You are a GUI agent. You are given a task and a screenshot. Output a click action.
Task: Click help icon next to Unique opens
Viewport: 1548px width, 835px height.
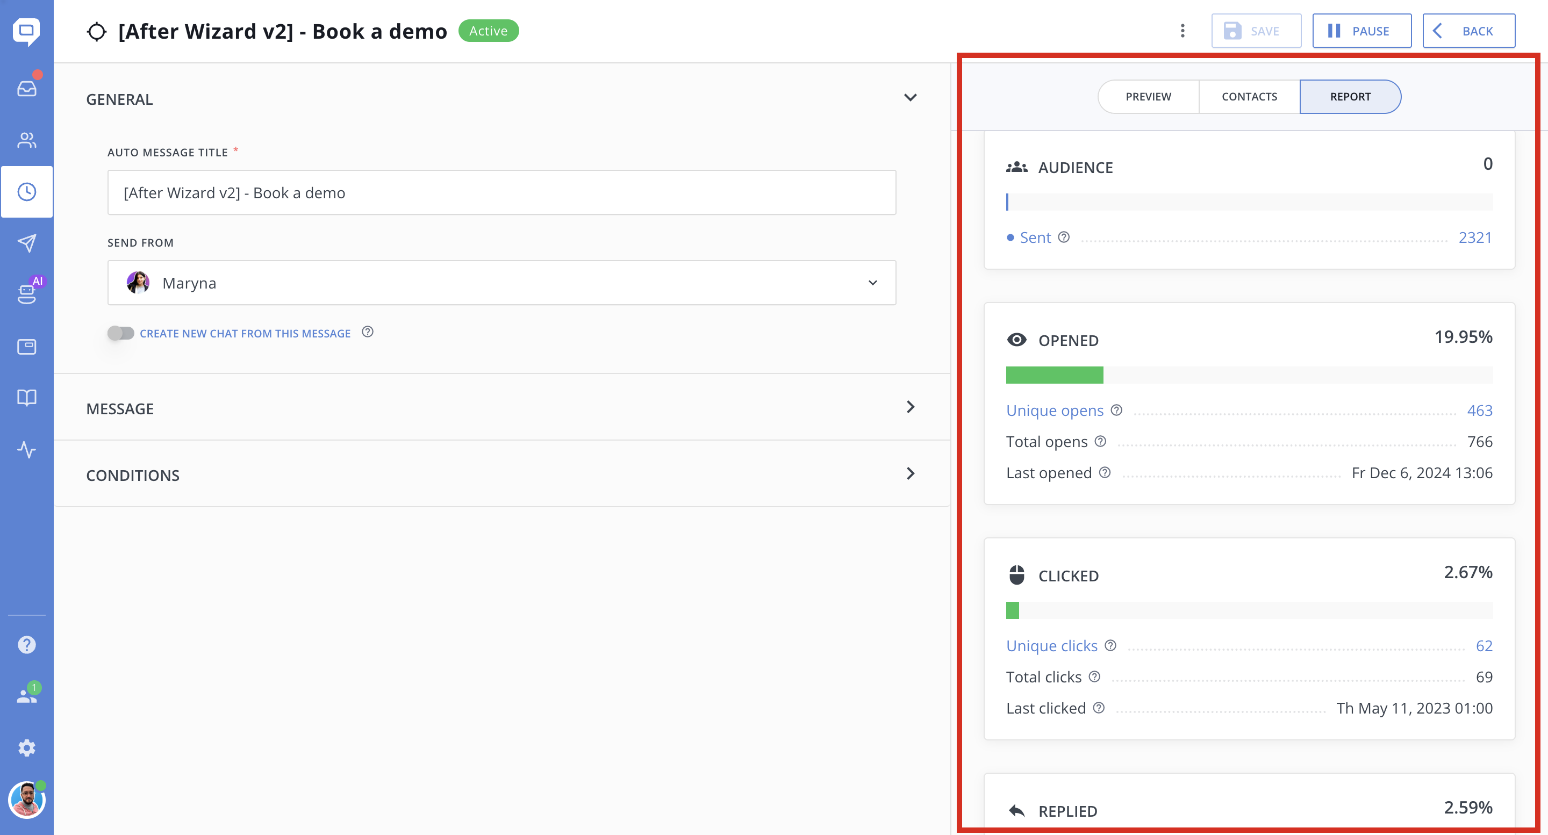pos(1116,411)
